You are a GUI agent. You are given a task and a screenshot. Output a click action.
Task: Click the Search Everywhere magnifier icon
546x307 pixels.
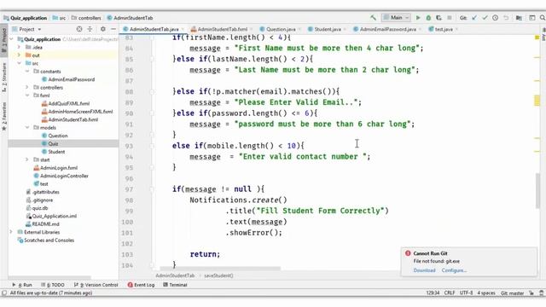click(x=543, y=18)
